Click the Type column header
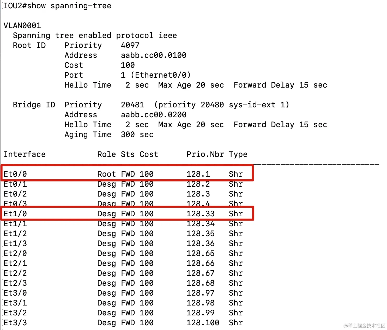The height and width of the screenshot is (330, 387). (x=238, y=155)
